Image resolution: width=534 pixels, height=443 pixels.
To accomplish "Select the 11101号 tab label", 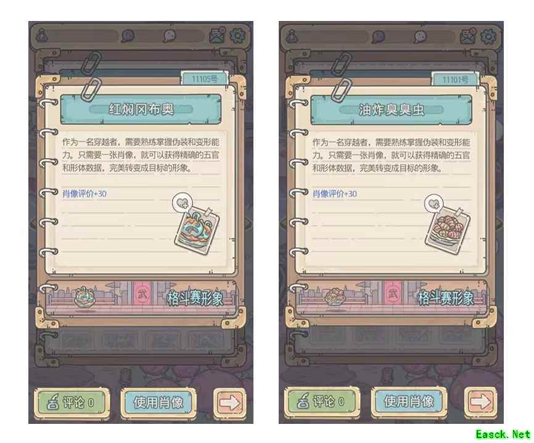I will [x=455, y=80].
